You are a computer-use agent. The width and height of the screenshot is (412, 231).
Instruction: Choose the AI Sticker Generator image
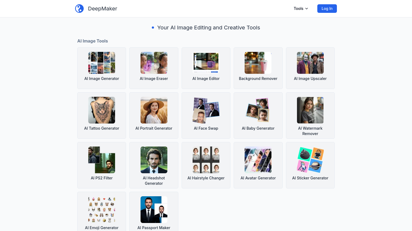click(x=310, y=160)
